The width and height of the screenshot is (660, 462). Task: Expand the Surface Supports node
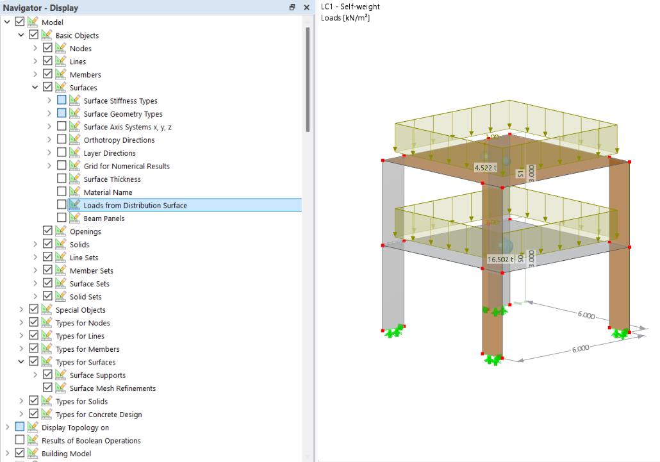tap(35, 374)
